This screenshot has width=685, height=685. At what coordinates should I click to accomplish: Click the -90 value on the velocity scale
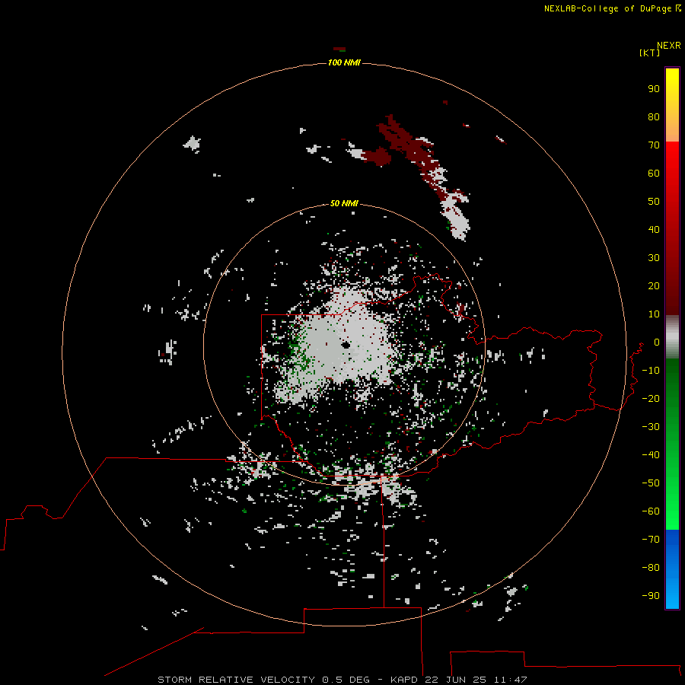651,596
